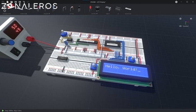Select the black buzzer output component
This screenshot has width=196, height=112.
coord(97,8)
